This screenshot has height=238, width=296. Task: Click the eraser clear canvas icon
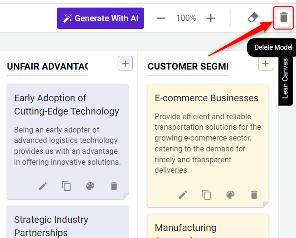253,18
